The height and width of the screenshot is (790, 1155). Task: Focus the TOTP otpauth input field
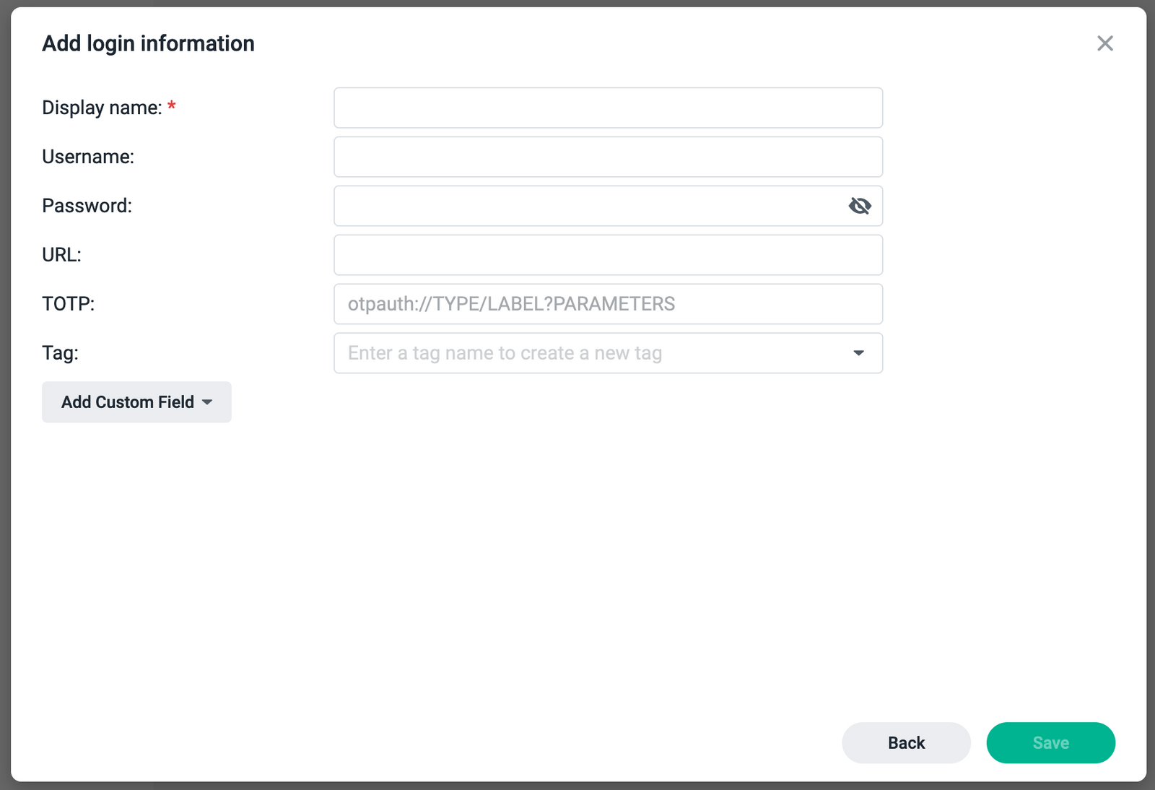pos(608,304)
